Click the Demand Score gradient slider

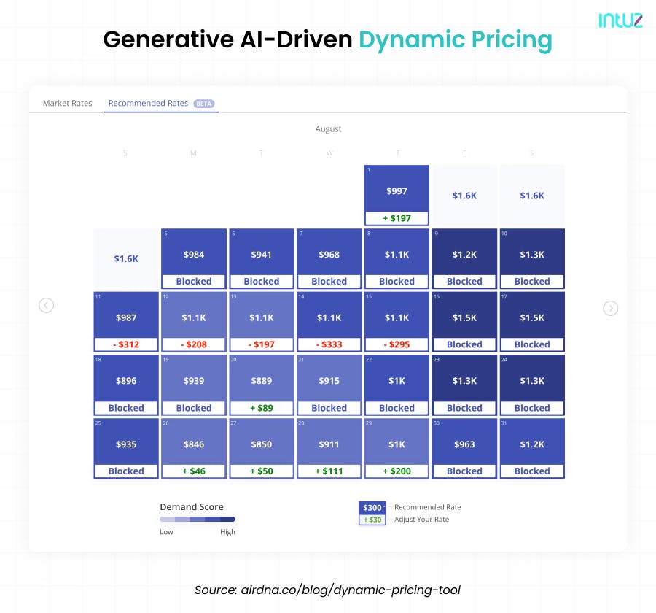click(x=198, y=519)
